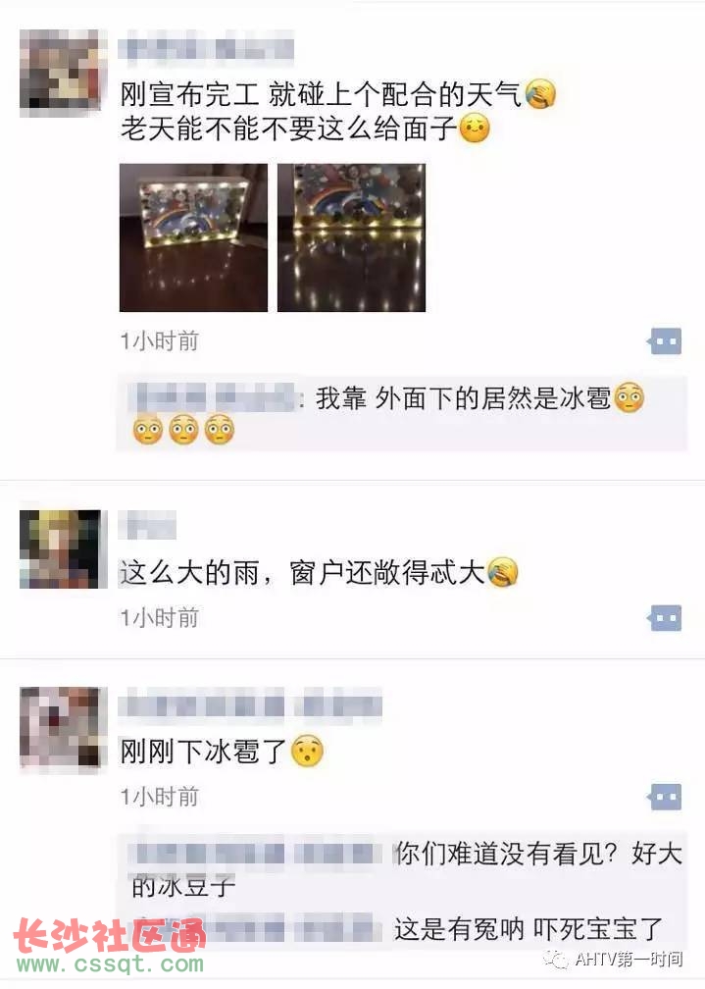Viewport: 705px width, 989px height.
Task: Tap the second poster's blurred username
Action: 150,525
